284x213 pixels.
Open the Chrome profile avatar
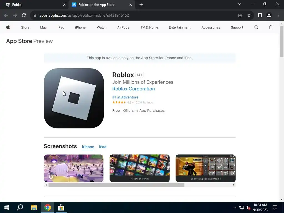tap(269, 16)
